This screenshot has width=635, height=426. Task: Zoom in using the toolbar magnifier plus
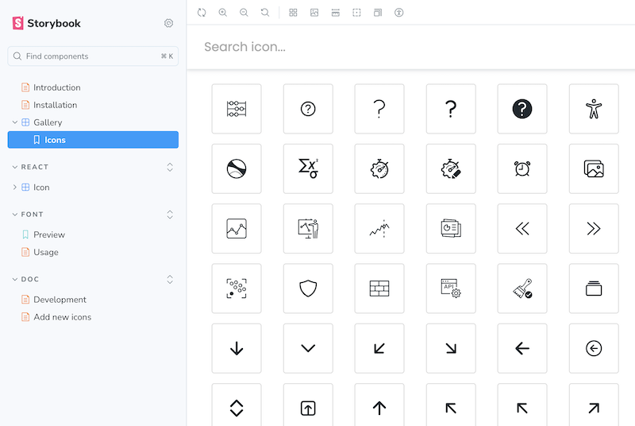[x=223, y=13]
